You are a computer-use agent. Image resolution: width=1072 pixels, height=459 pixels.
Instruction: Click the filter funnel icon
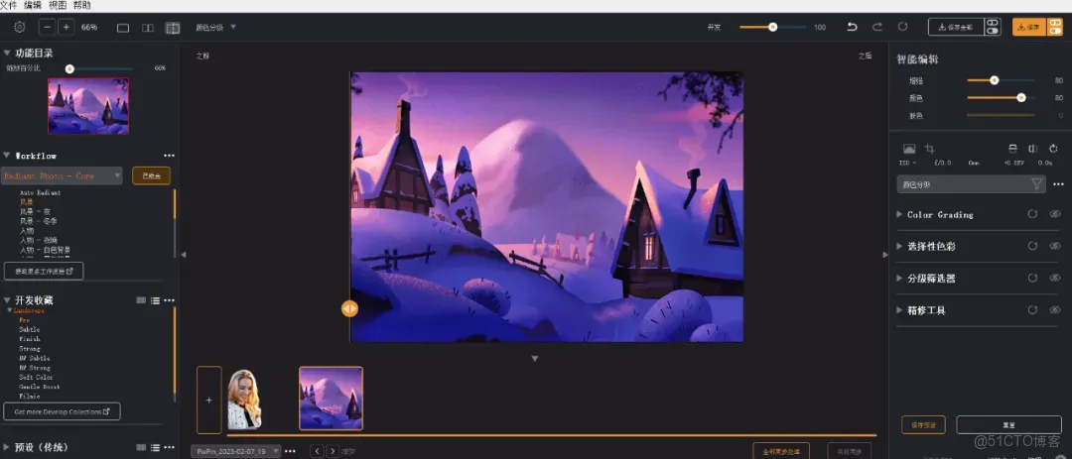pos(1036,184)
